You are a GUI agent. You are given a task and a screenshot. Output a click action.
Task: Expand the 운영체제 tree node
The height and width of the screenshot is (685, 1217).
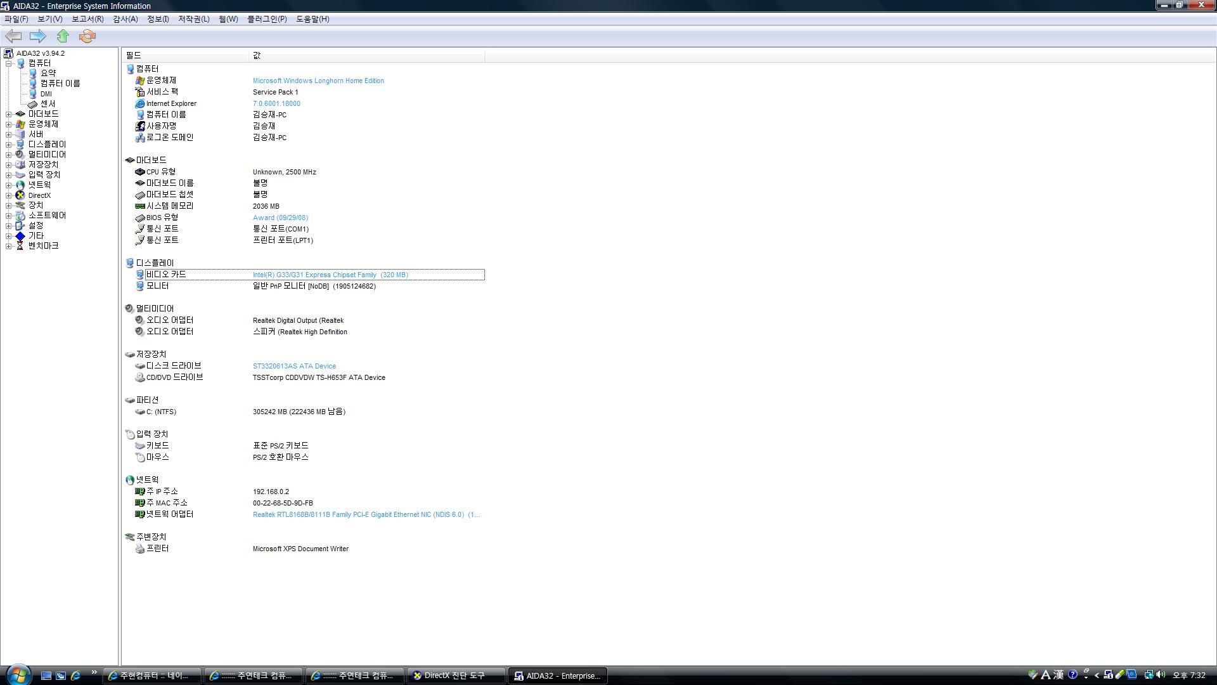pos(8,124)
